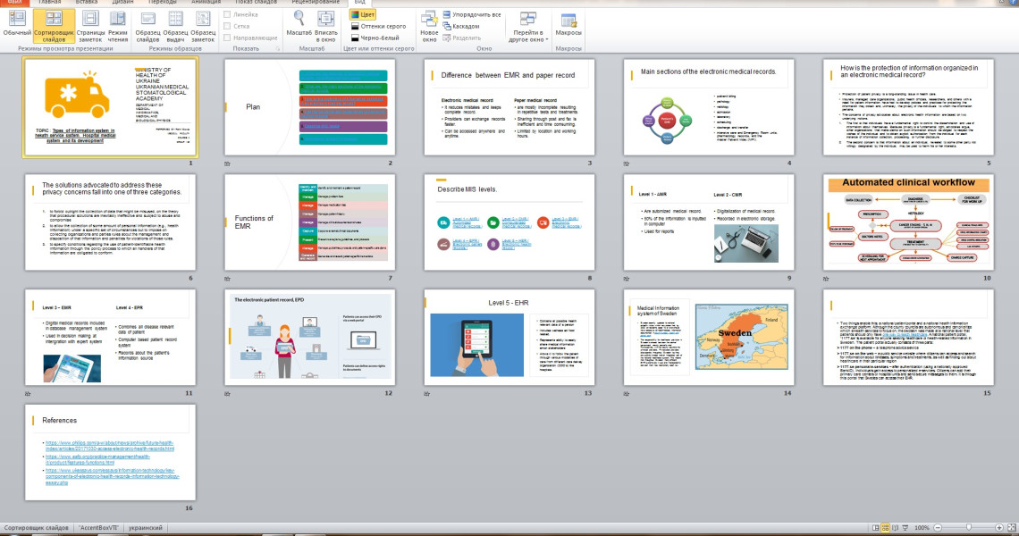Select slide 14 Sweden map thumbnail
Viewport: 1019px width, 536px height.
(709, 337)
